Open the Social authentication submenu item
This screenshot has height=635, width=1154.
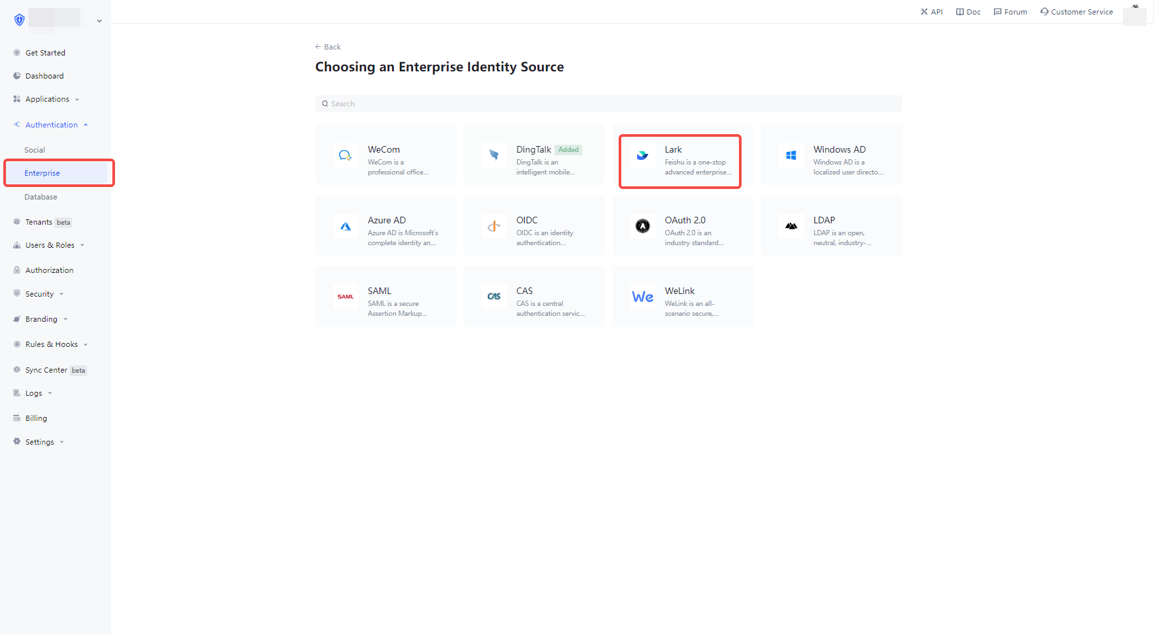point(35,150)
